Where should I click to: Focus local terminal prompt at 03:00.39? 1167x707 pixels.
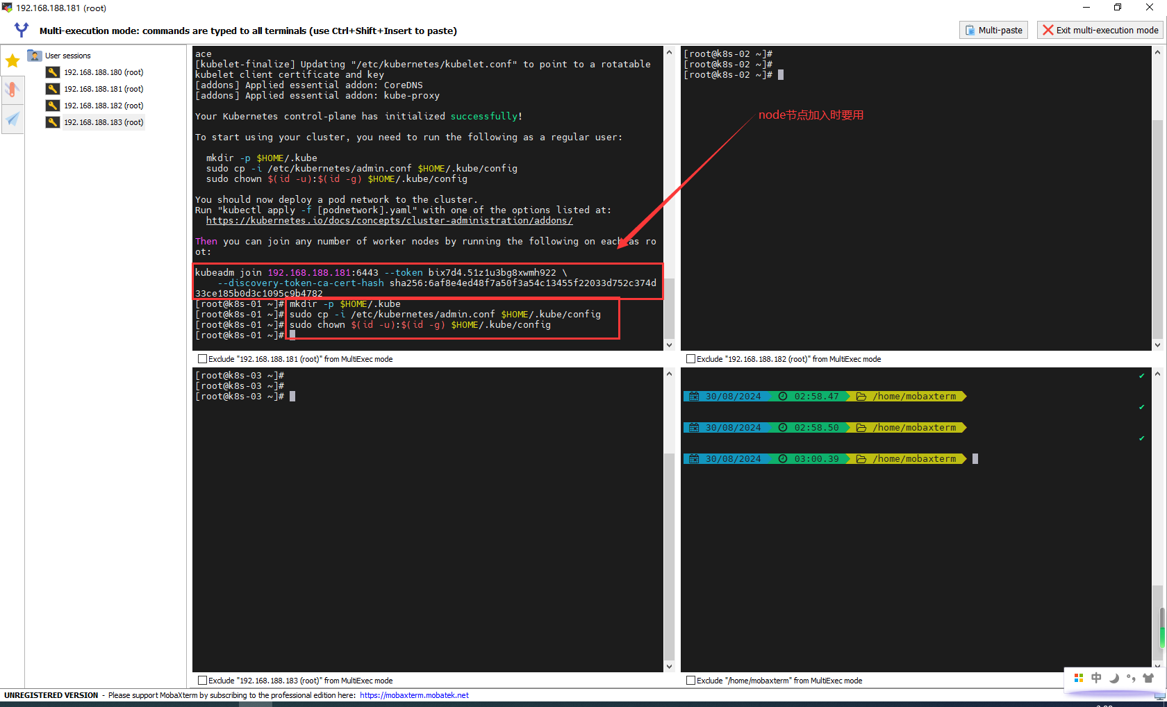975,458
